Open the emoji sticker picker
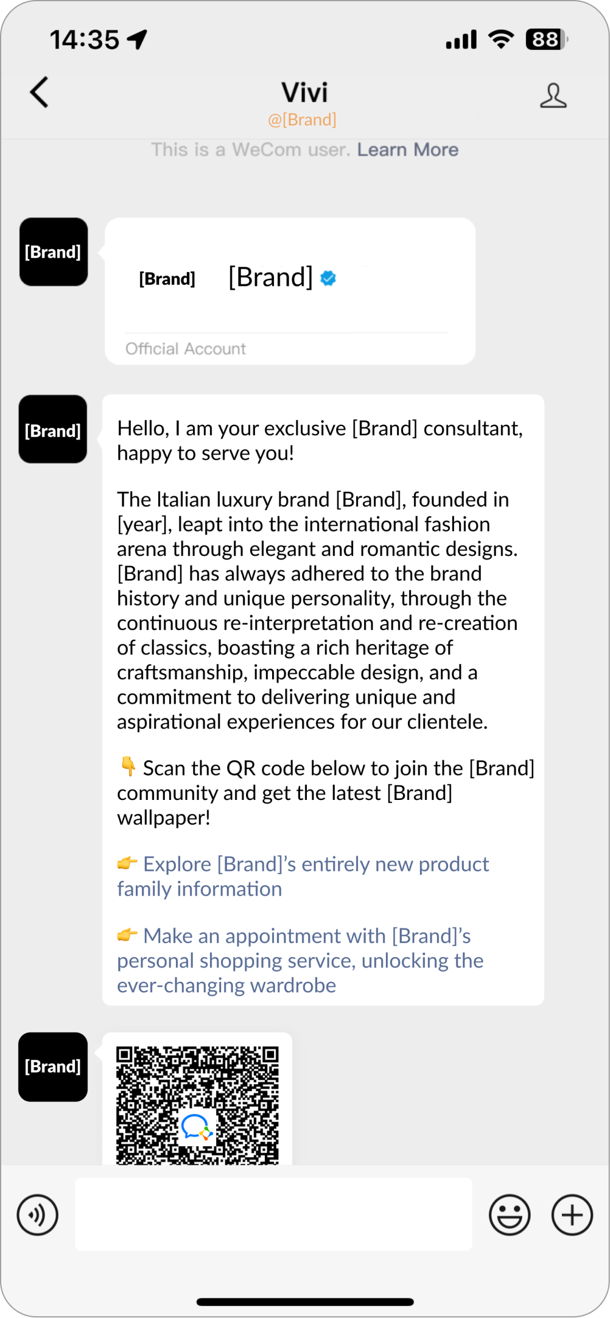The image size is (610, 1318). click(x=510, y=1215)
